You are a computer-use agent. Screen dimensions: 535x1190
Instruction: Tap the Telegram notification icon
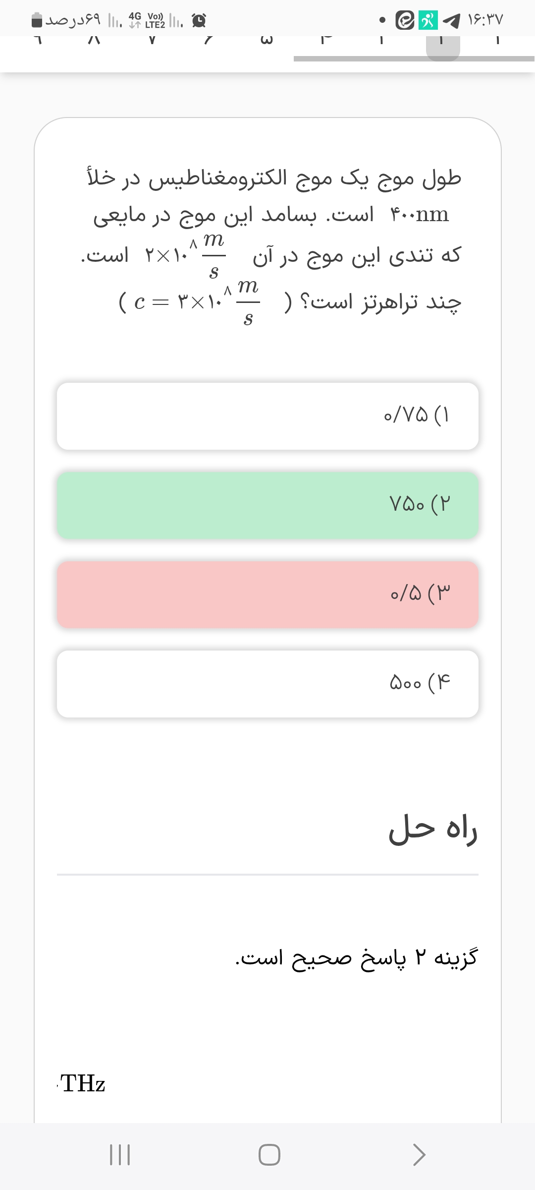(x=451, y=20)
